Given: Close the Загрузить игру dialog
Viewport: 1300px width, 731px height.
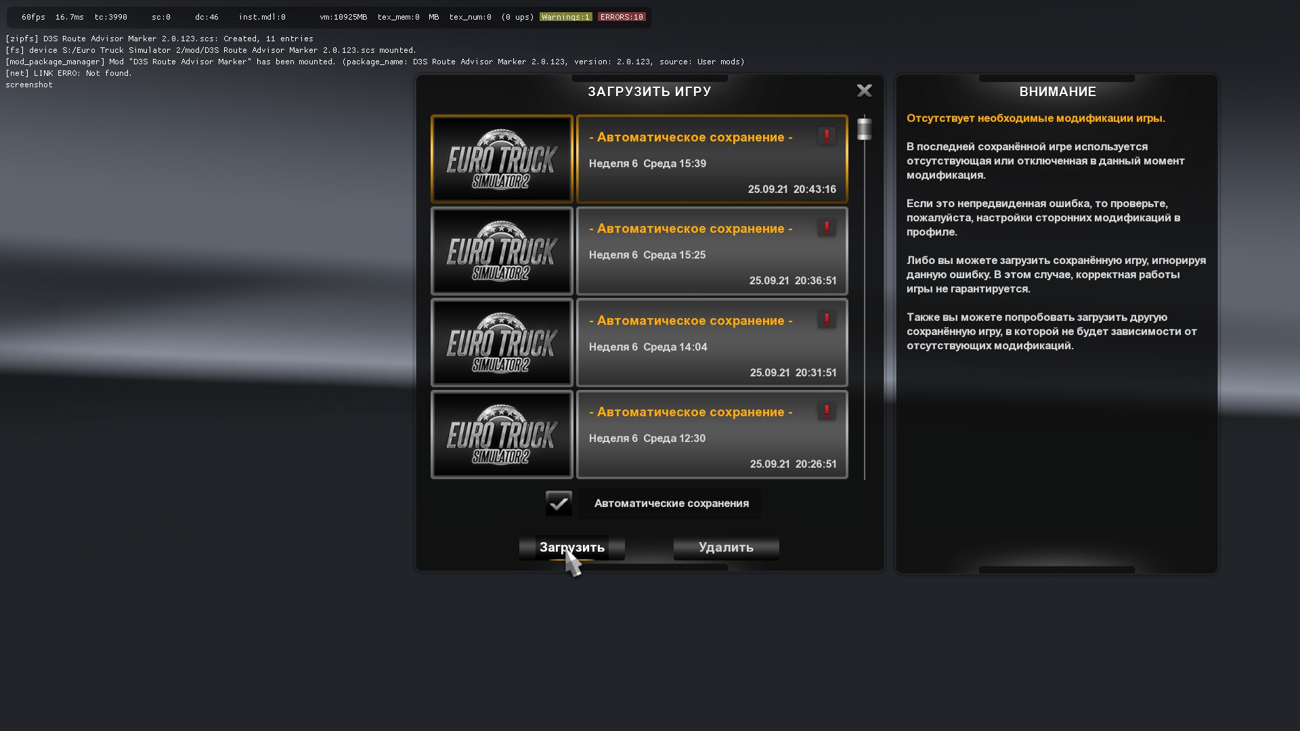Looking at the screenshot, I should click(864, 91).
